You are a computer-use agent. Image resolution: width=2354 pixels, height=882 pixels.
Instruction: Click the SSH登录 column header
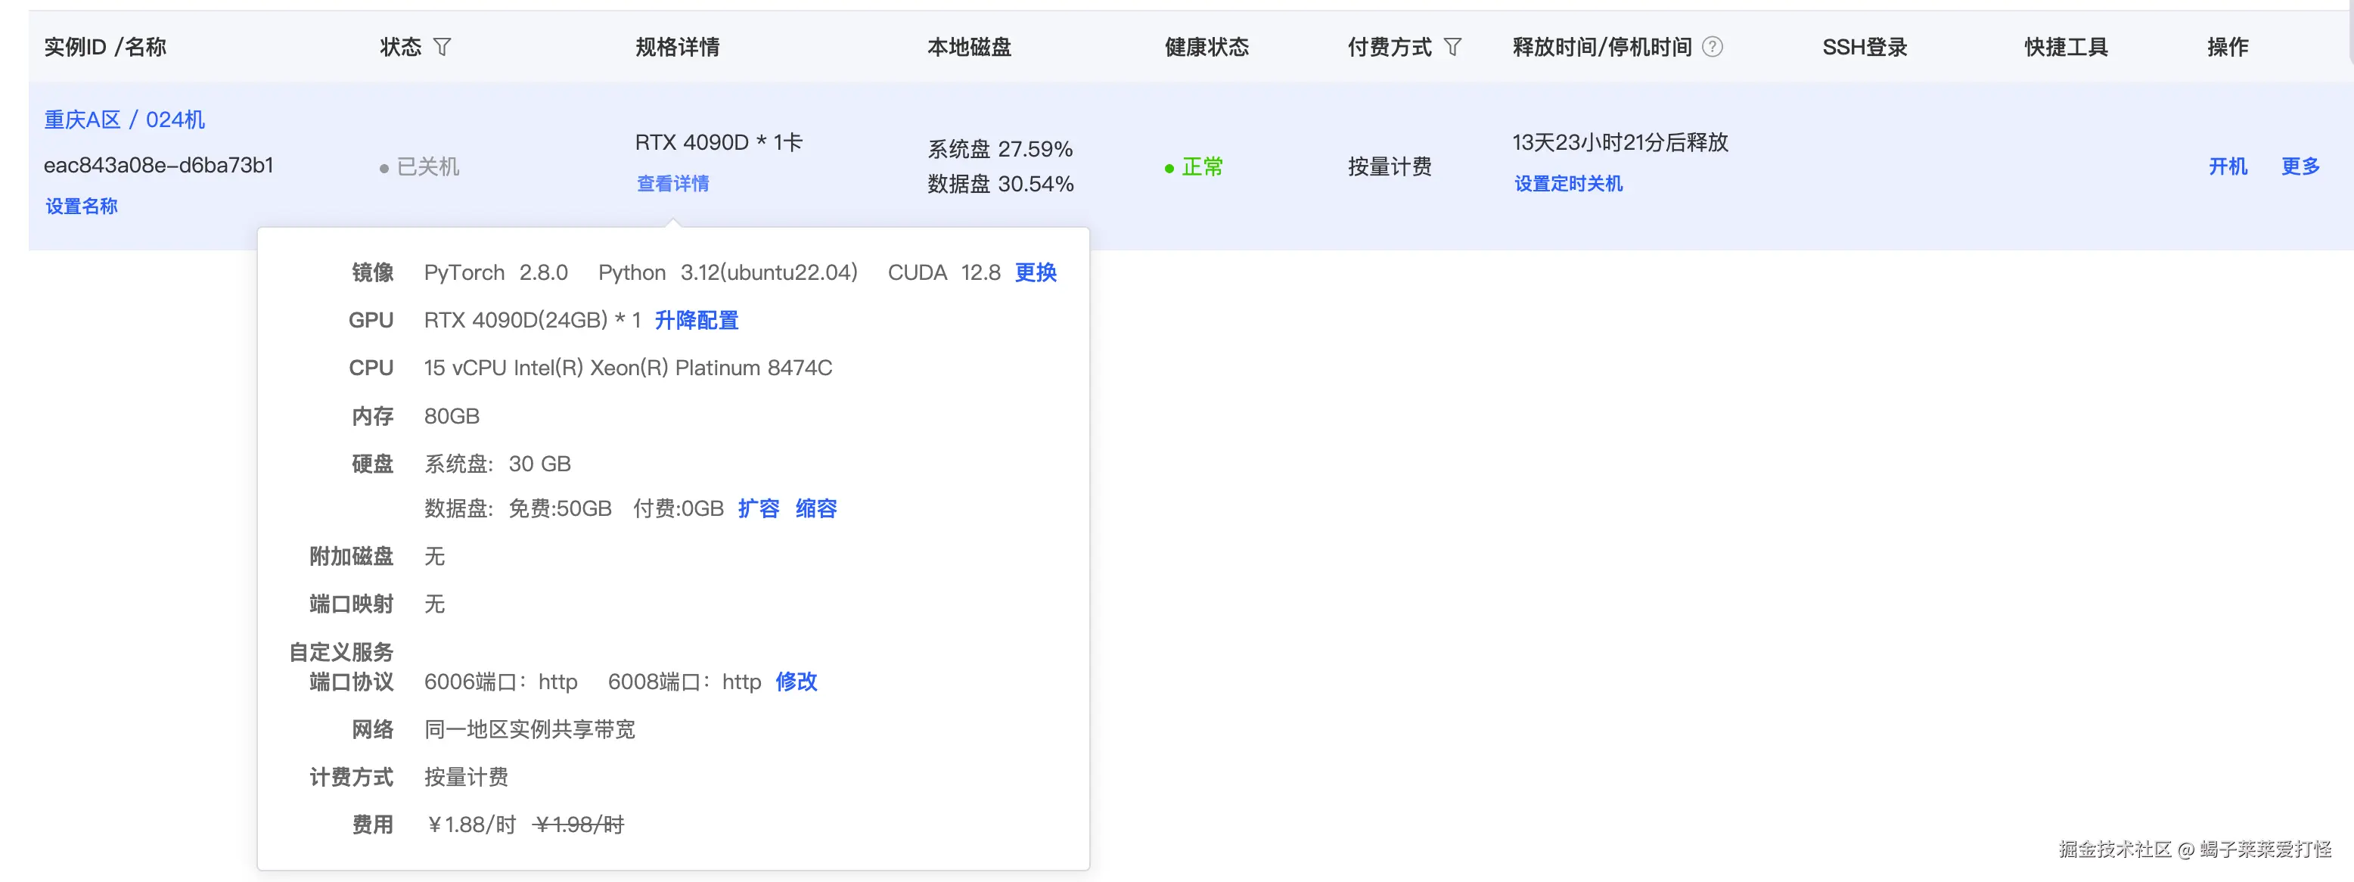pyautogui.click(x=1864, y=47)
